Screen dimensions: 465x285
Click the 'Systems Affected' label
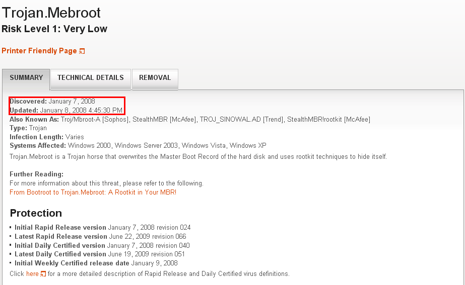[37, 146]
